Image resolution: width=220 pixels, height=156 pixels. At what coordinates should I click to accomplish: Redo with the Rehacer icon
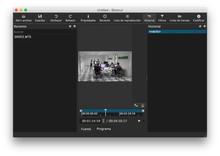70,18
